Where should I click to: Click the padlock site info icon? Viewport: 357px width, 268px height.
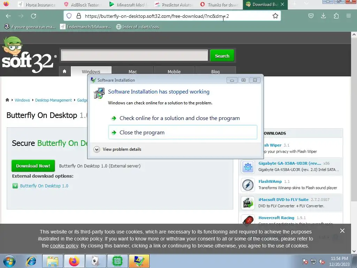pos(79,16)
